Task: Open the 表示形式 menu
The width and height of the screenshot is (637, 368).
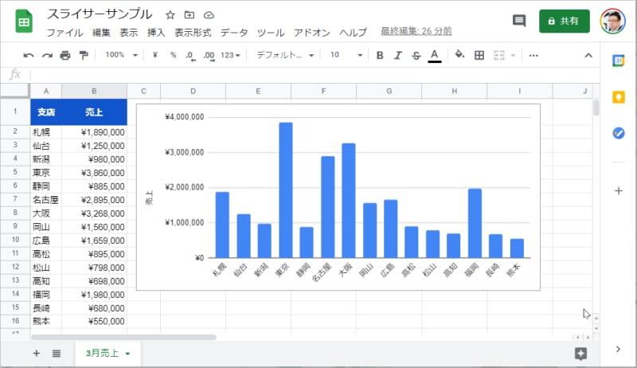Action: point(193,33)
